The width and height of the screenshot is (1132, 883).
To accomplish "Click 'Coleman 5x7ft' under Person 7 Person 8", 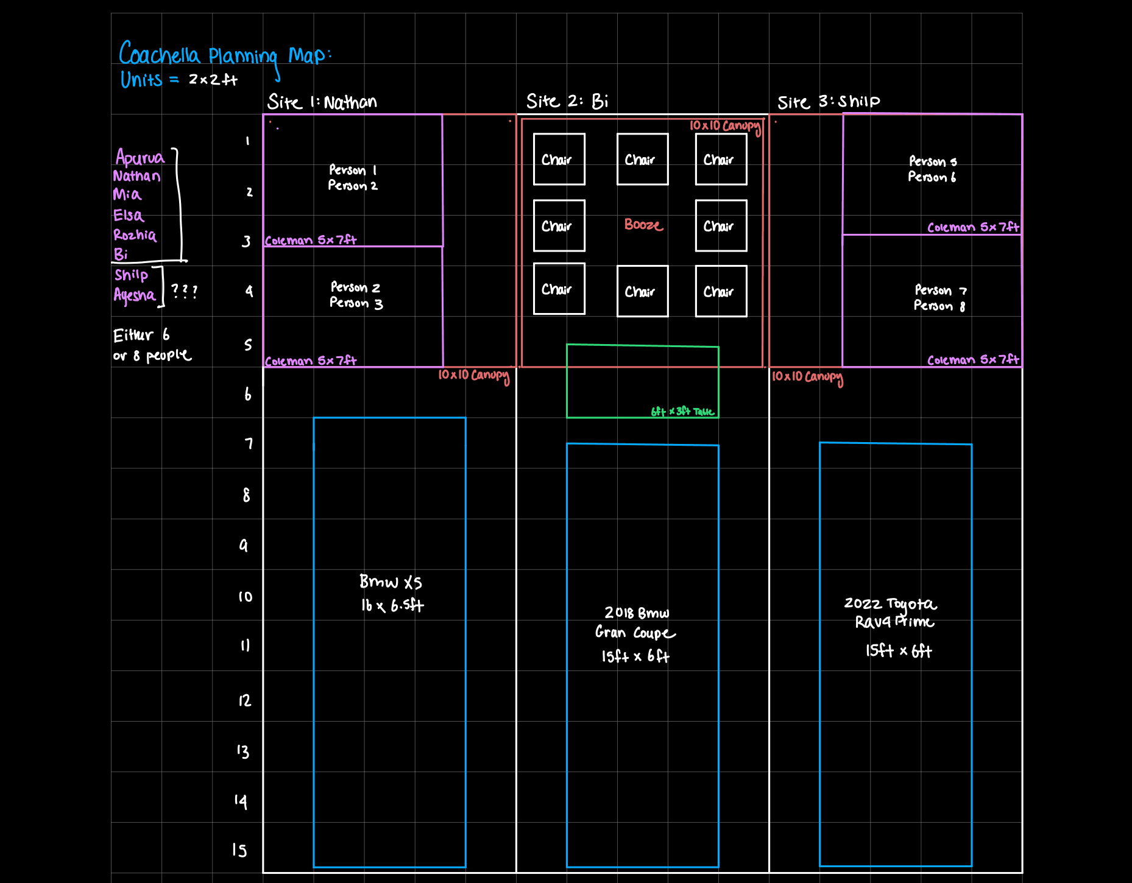I will coord(973,360).
